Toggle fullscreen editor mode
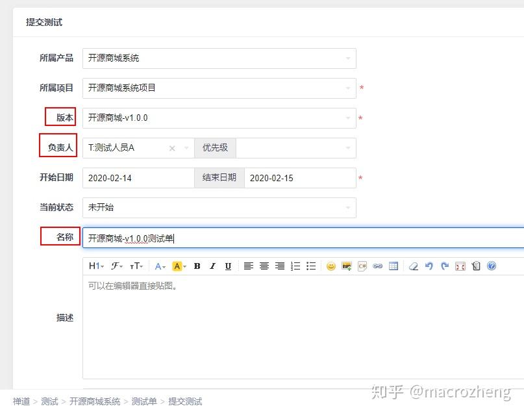Screen dimensions: 524x415 pyautogui.click(x=460, y=266)
